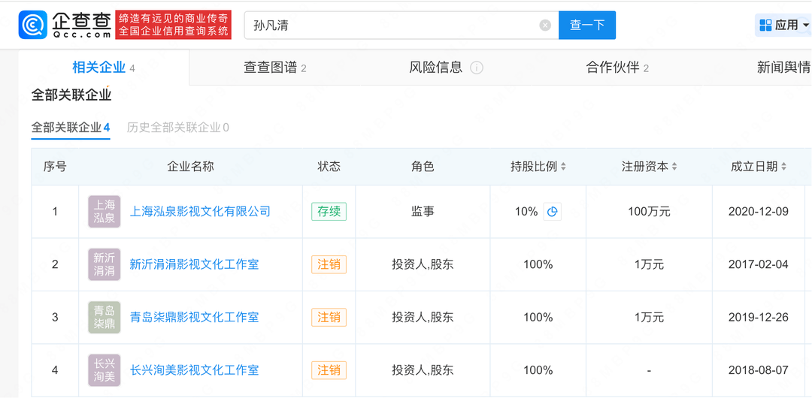This screenshot has width=812, height=398.
Task: Click the risk information info icon
Action: 477,68
